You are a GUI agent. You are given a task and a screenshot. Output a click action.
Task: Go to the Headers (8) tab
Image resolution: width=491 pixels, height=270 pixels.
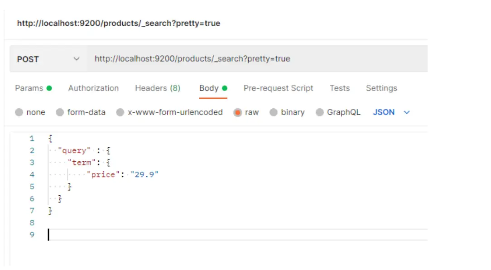click(157, 88)
